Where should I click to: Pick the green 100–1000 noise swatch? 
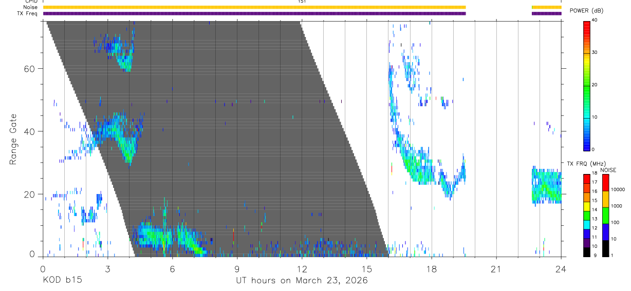coord(605,215)
